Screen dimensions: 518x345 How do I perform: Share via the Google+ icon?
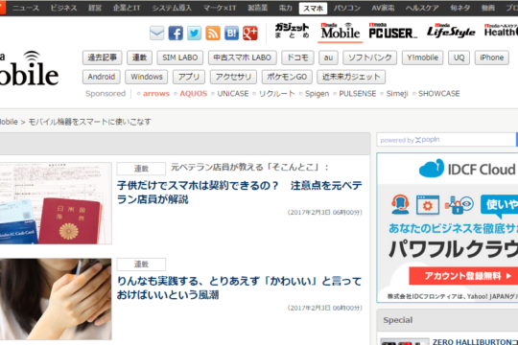(x=250, y=34)
